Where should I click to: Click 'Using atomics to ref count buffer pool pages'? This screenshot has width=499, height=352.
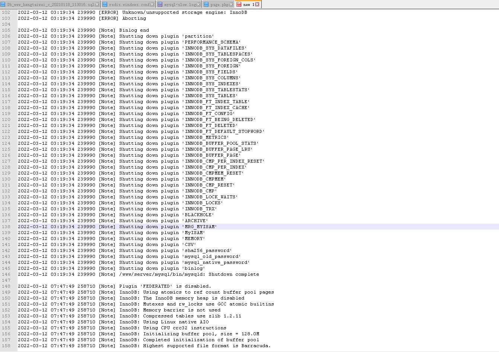(209, 292)
